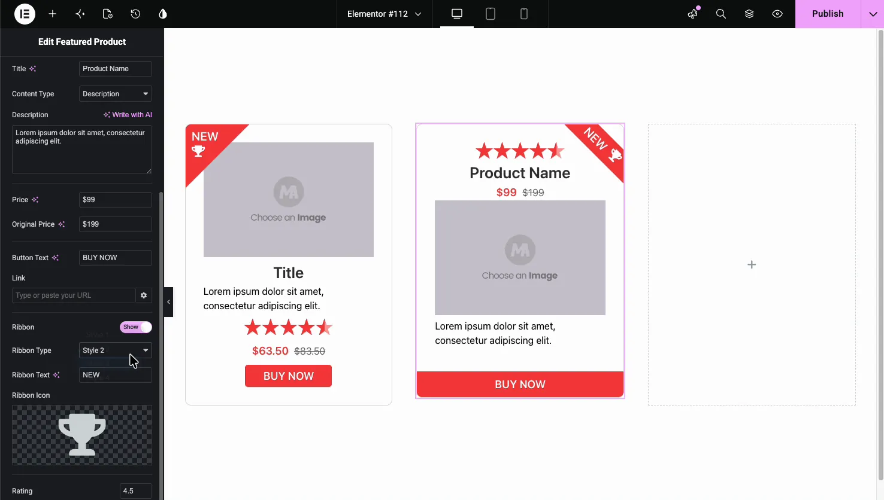
Task: Click the AI sparkle next to Title
Action: pyautogui.click(x=33, y=69)
